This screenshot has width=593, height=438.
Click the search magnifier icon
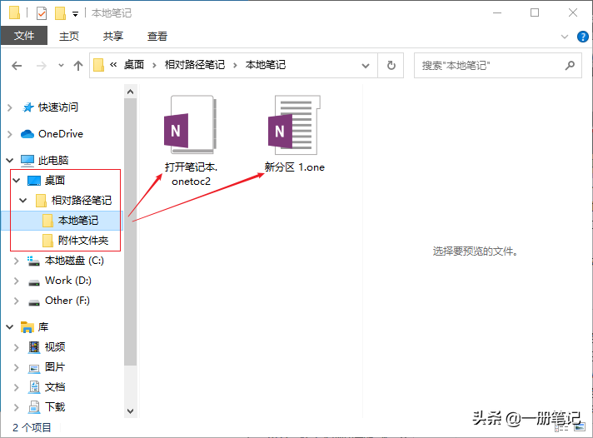(x=570, y=66)
